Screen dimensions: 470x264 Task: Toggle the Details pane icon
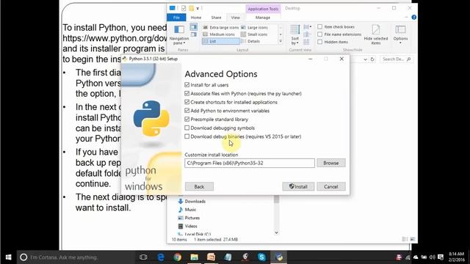[x=194, y=34]
